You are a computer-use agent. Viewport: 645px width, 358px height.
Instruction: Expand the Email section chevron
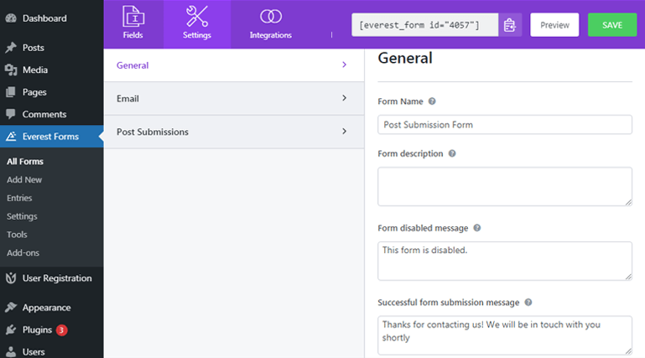click(344, 98)
